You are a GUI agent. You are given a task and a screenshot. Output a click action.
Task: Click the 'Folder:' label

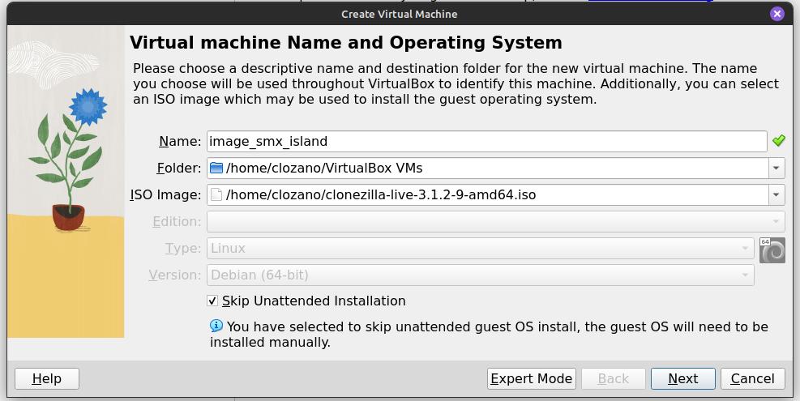[x=179, y=168]
